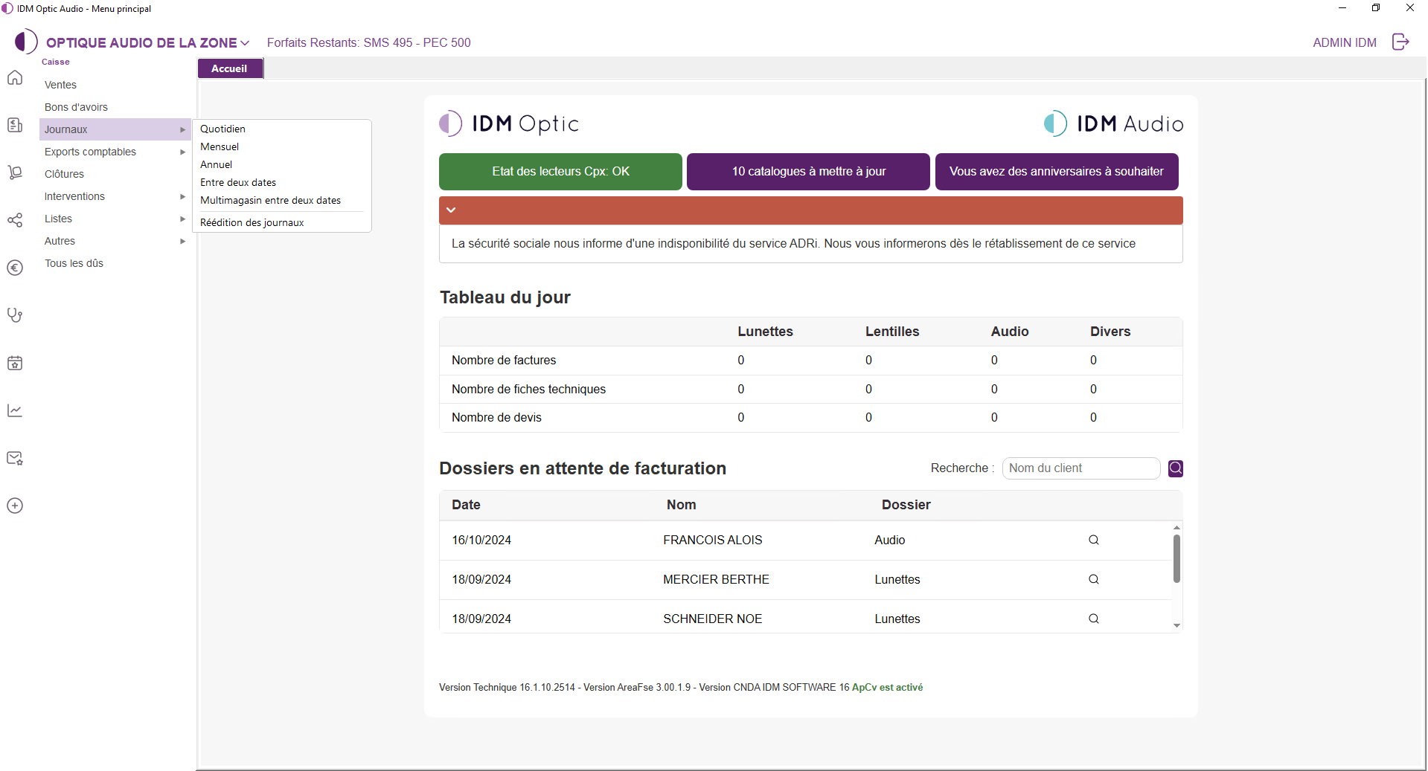Open the plus circle icon at sidebar bottom
Image resolution: width=1428 pixels, height=771 pixels.
[x=15, y=506]
